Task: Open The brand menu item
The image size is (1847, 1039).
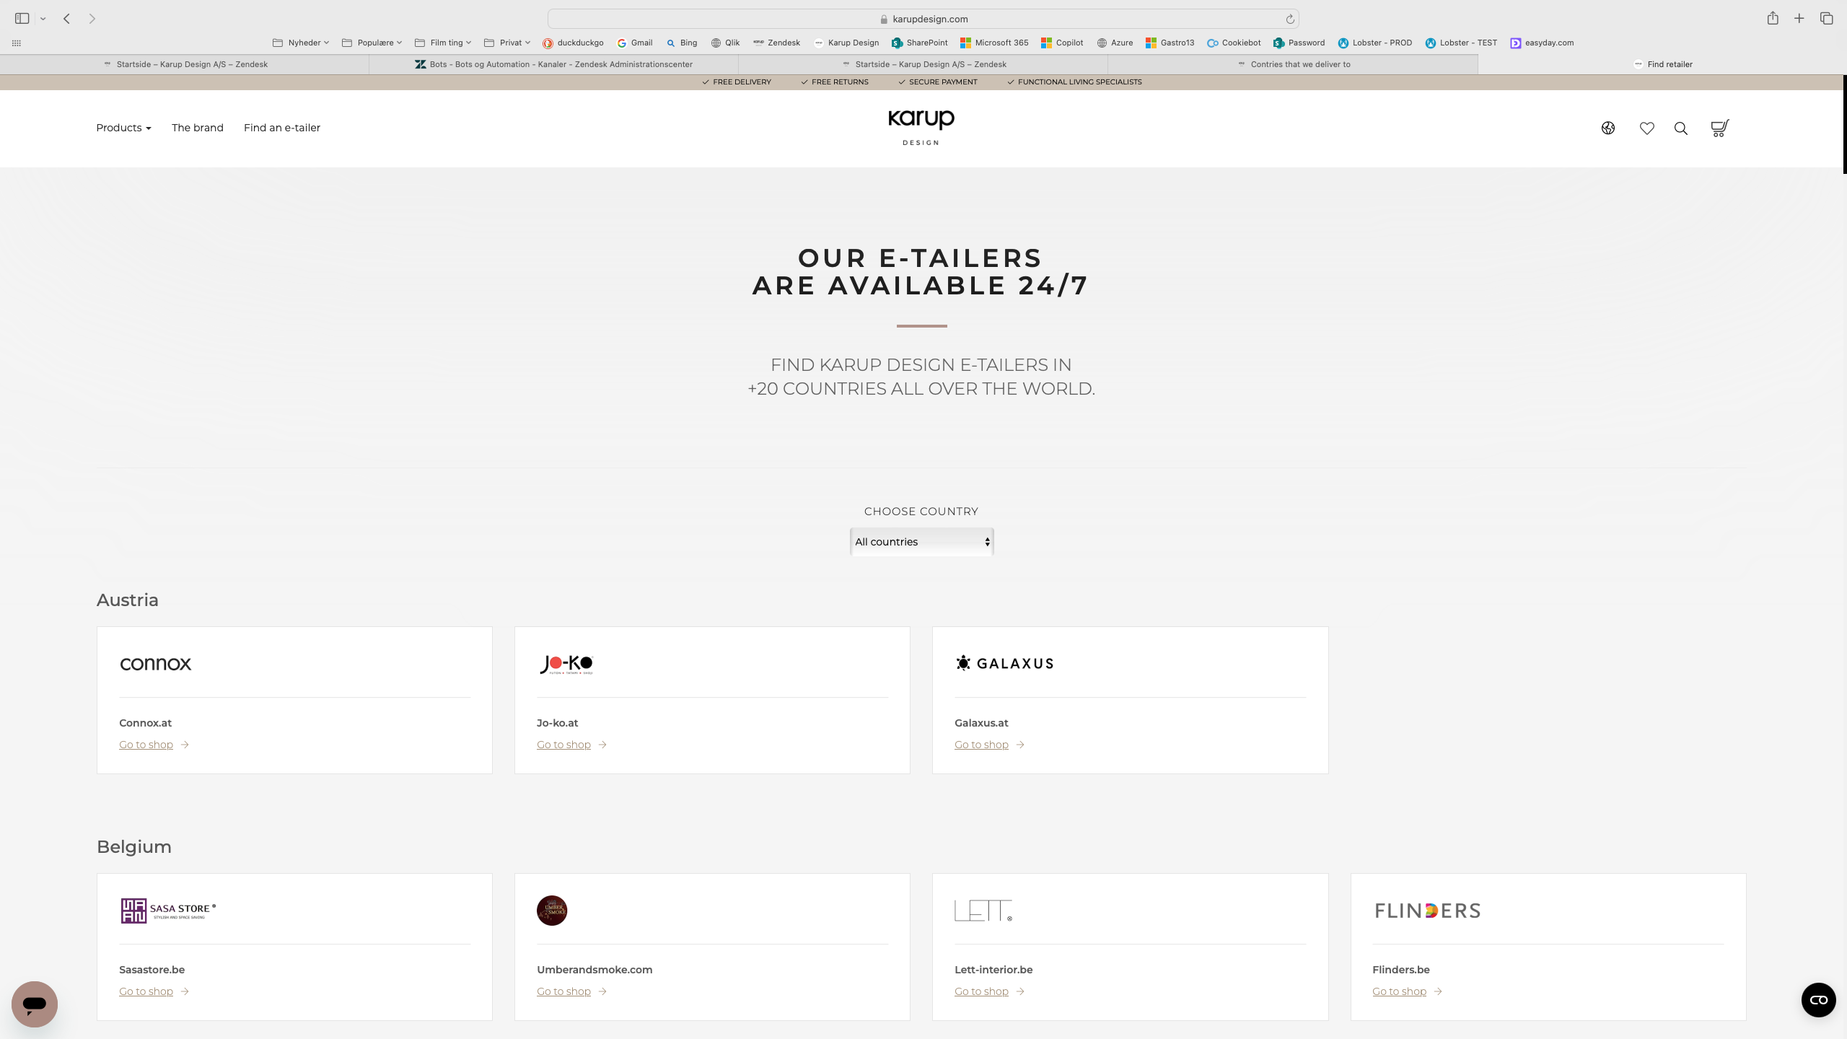Action: tap(197, 128)
